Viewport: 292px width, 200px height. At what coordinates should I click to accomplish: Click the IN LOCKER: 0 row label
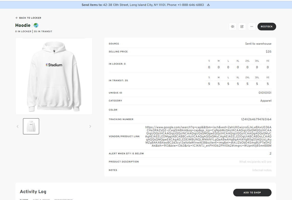pos(117,64)
